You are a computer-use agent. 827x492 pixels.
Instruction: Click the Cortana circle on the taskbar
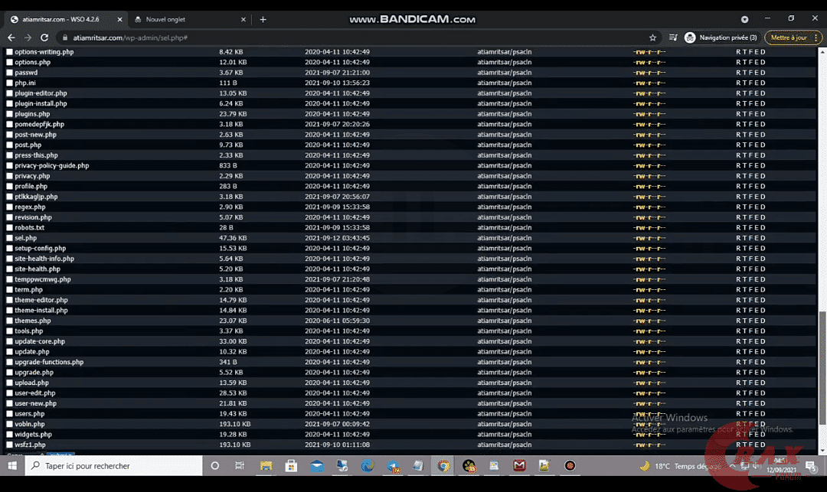tap(214, 466)
